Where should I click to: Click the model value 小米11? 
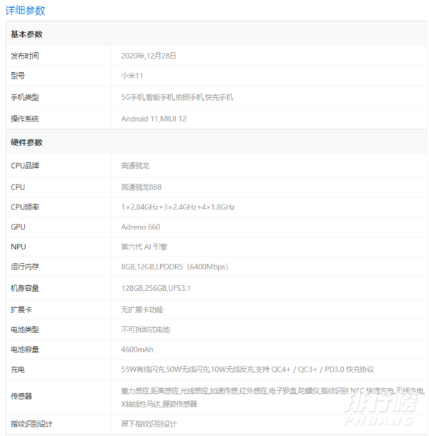click(132, 76)
